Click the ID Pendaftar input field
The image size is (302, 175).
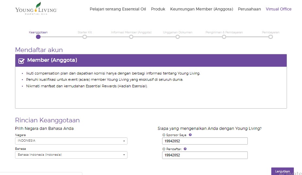205,155
